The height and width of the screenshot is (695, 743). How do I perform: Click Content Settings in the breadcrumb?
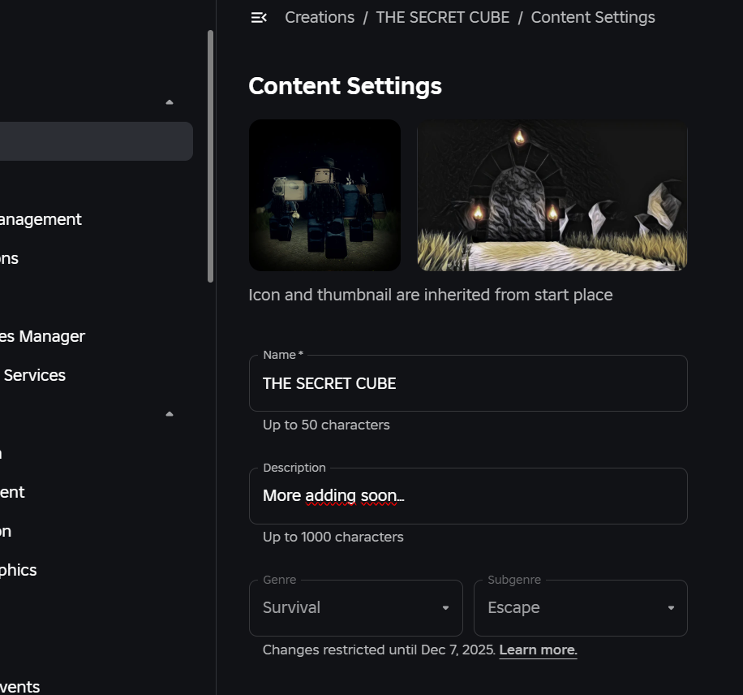pyautogui.click(x=593, y=18)
